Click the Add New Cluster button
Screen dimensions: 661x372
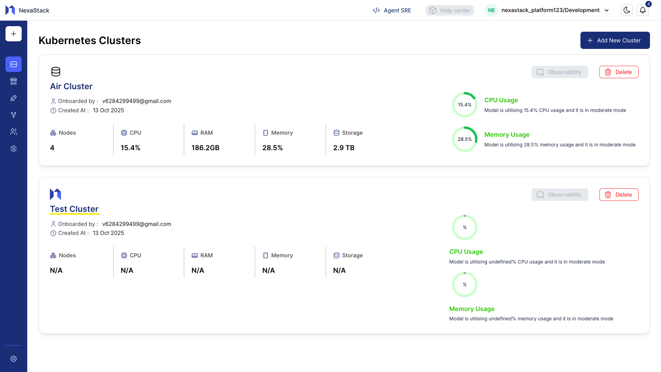click(x=615, y=40)
